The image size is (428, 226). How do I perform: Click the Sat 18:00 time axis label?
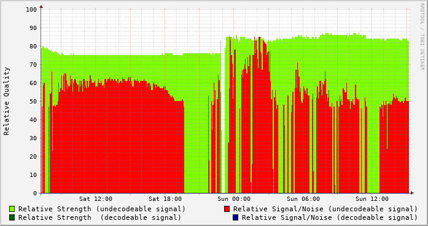pos(165,199)
